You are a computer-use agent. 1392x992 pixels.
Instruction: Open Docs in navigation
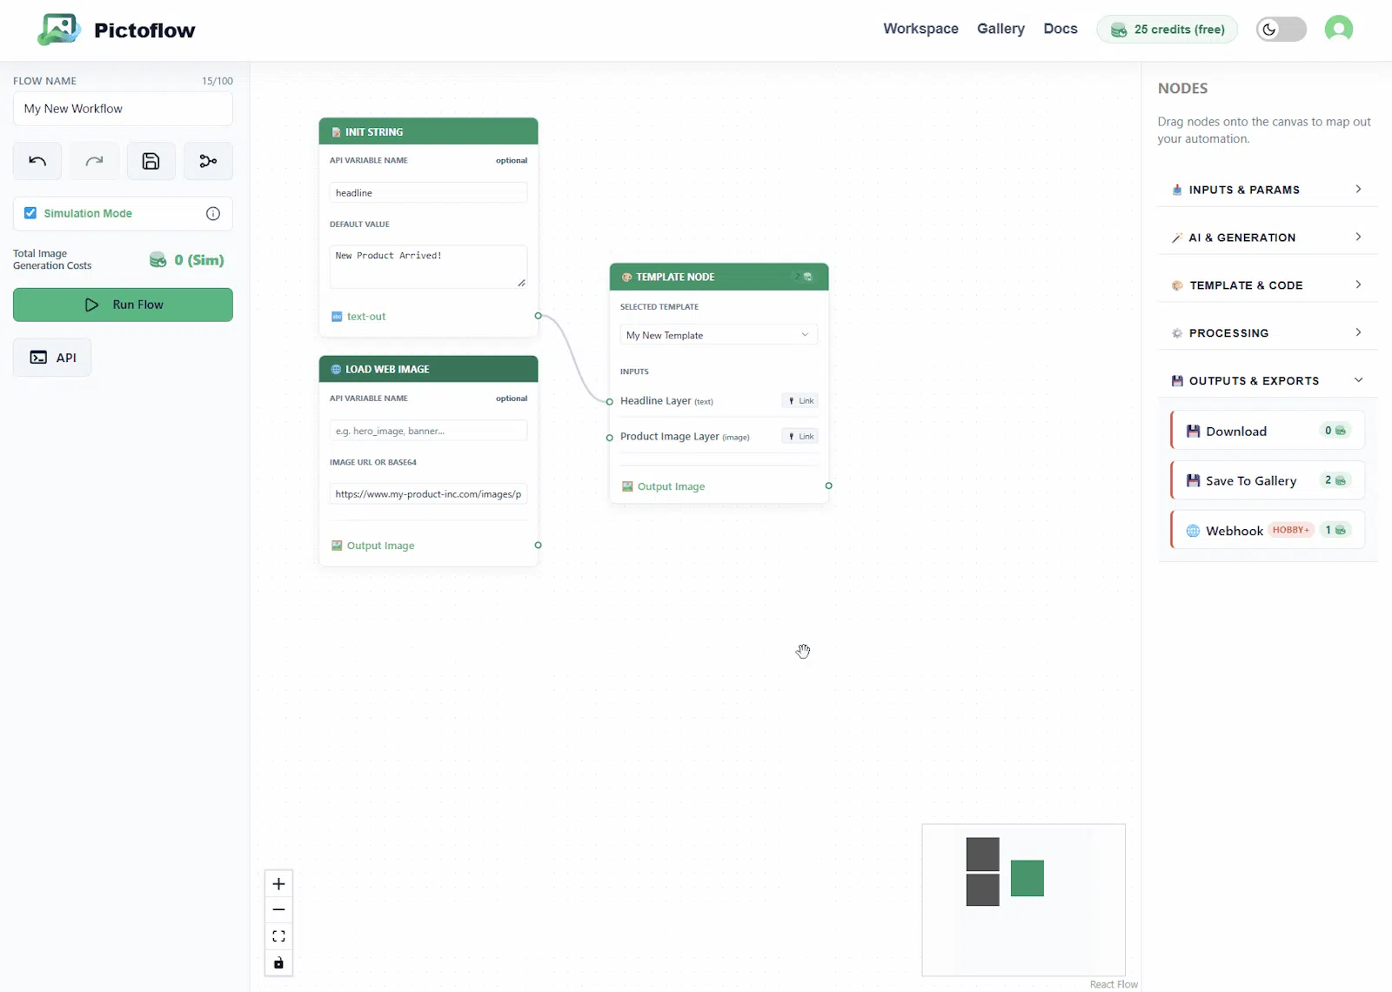point(1061,29)
